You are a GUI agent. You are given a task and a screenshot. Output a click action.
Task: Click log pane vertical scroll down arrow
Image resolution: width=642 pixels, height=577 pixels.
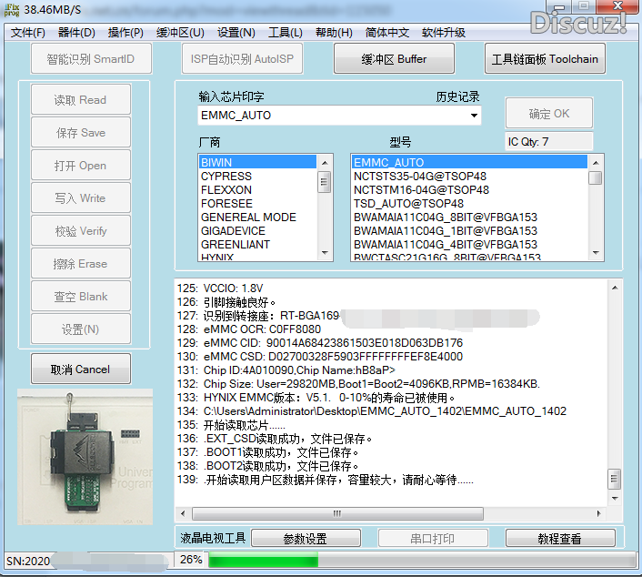click(615, 499)
